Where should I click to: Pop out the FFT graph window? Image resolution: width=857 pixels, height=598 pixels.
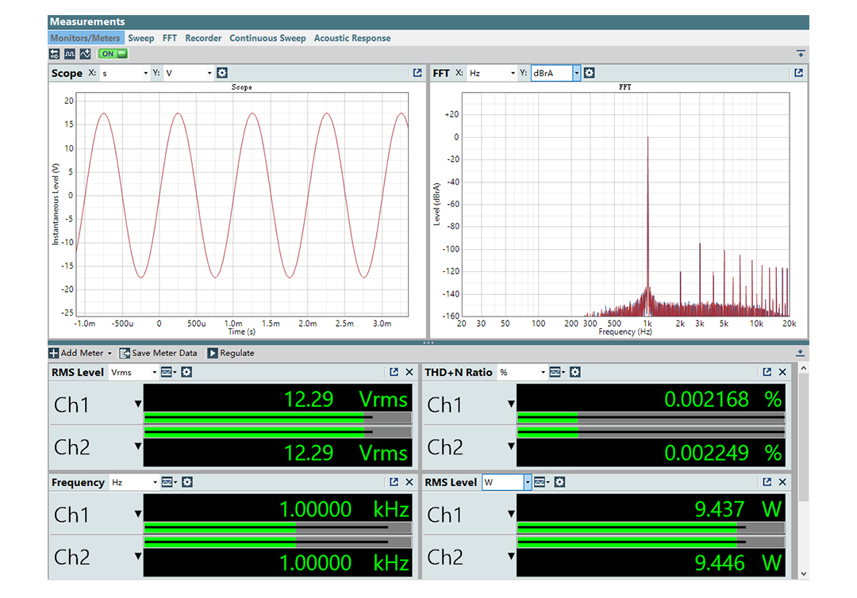798,73
